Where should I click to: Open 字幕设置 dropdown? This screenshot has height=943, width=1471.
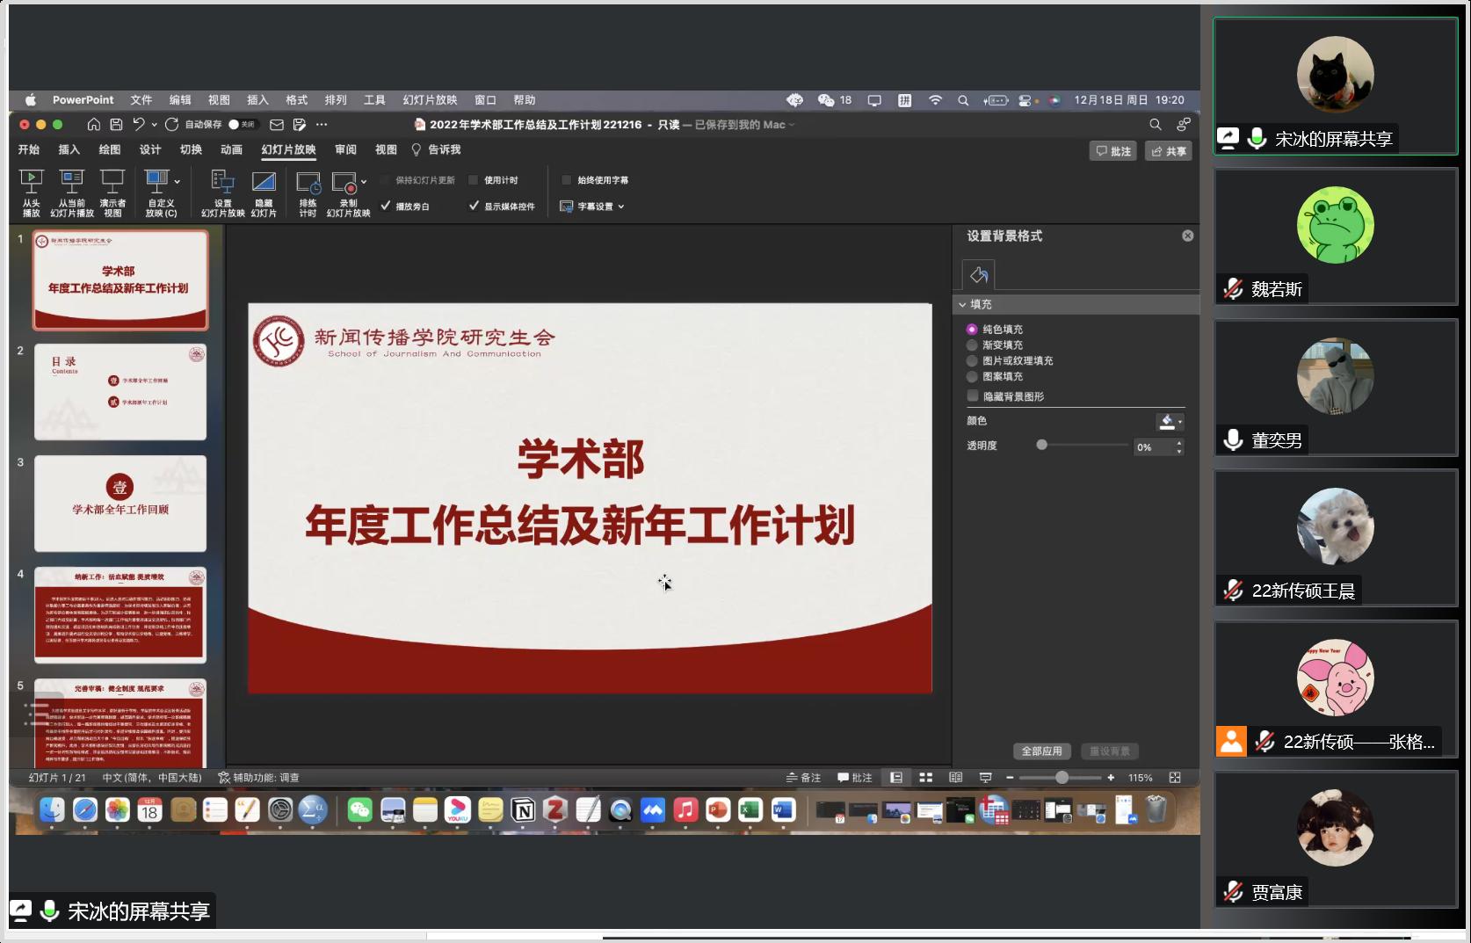[x=593, y=207]
